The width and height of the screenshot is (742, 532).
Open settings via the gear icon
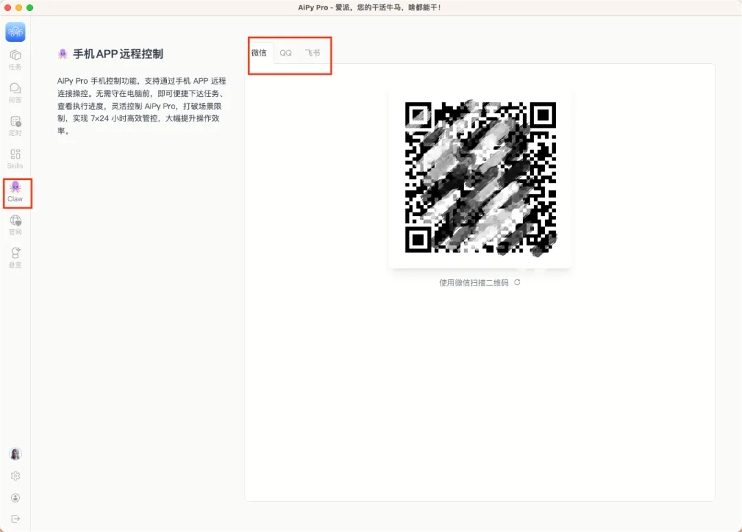pyautogui.click(x=15, y=476)
